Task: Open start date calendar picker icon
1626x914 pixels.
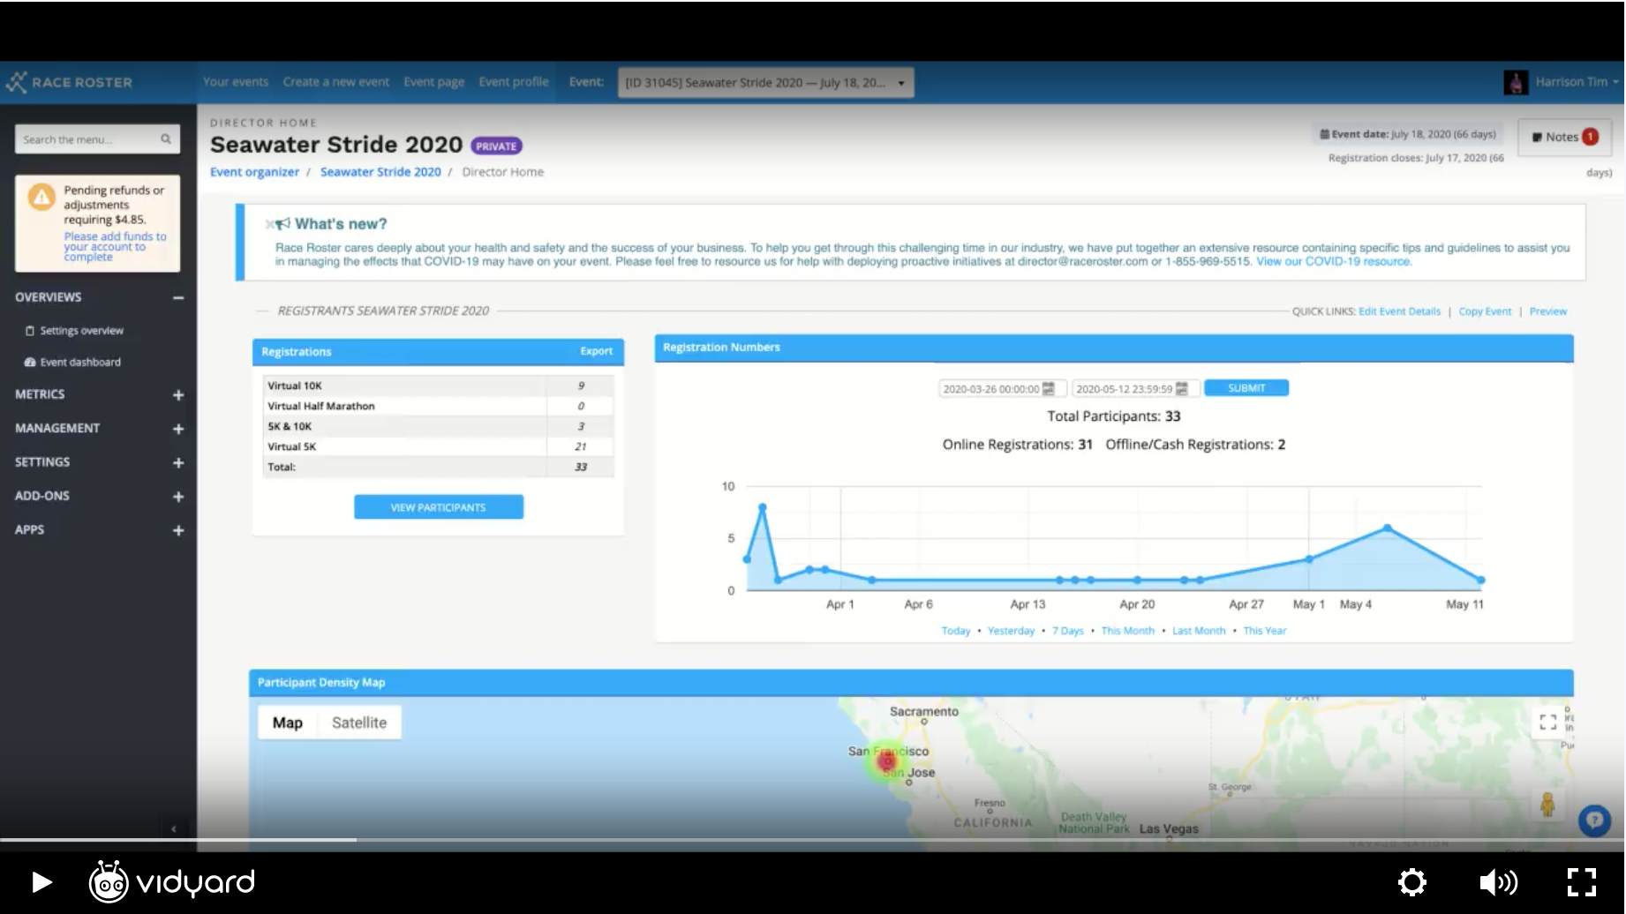Action: (x=1049, y=389)
